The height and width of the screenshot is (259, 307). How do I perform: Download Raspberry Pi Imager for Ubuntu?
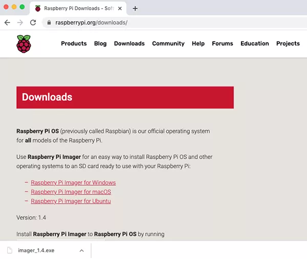(71, 201)
